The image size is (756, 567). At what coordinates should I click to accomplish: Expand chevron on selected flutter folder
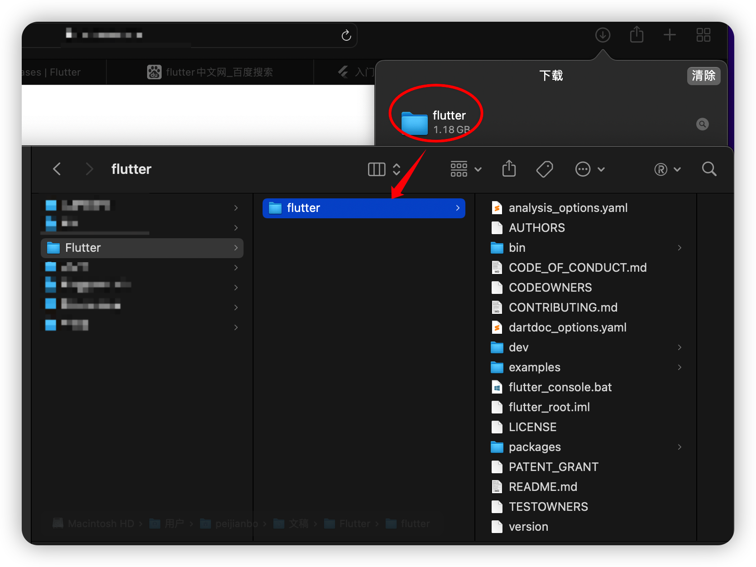tap(458, 208)
